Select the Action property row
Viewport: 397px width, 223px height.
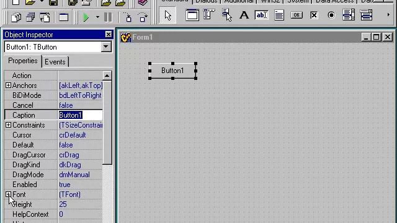[53, 76]
